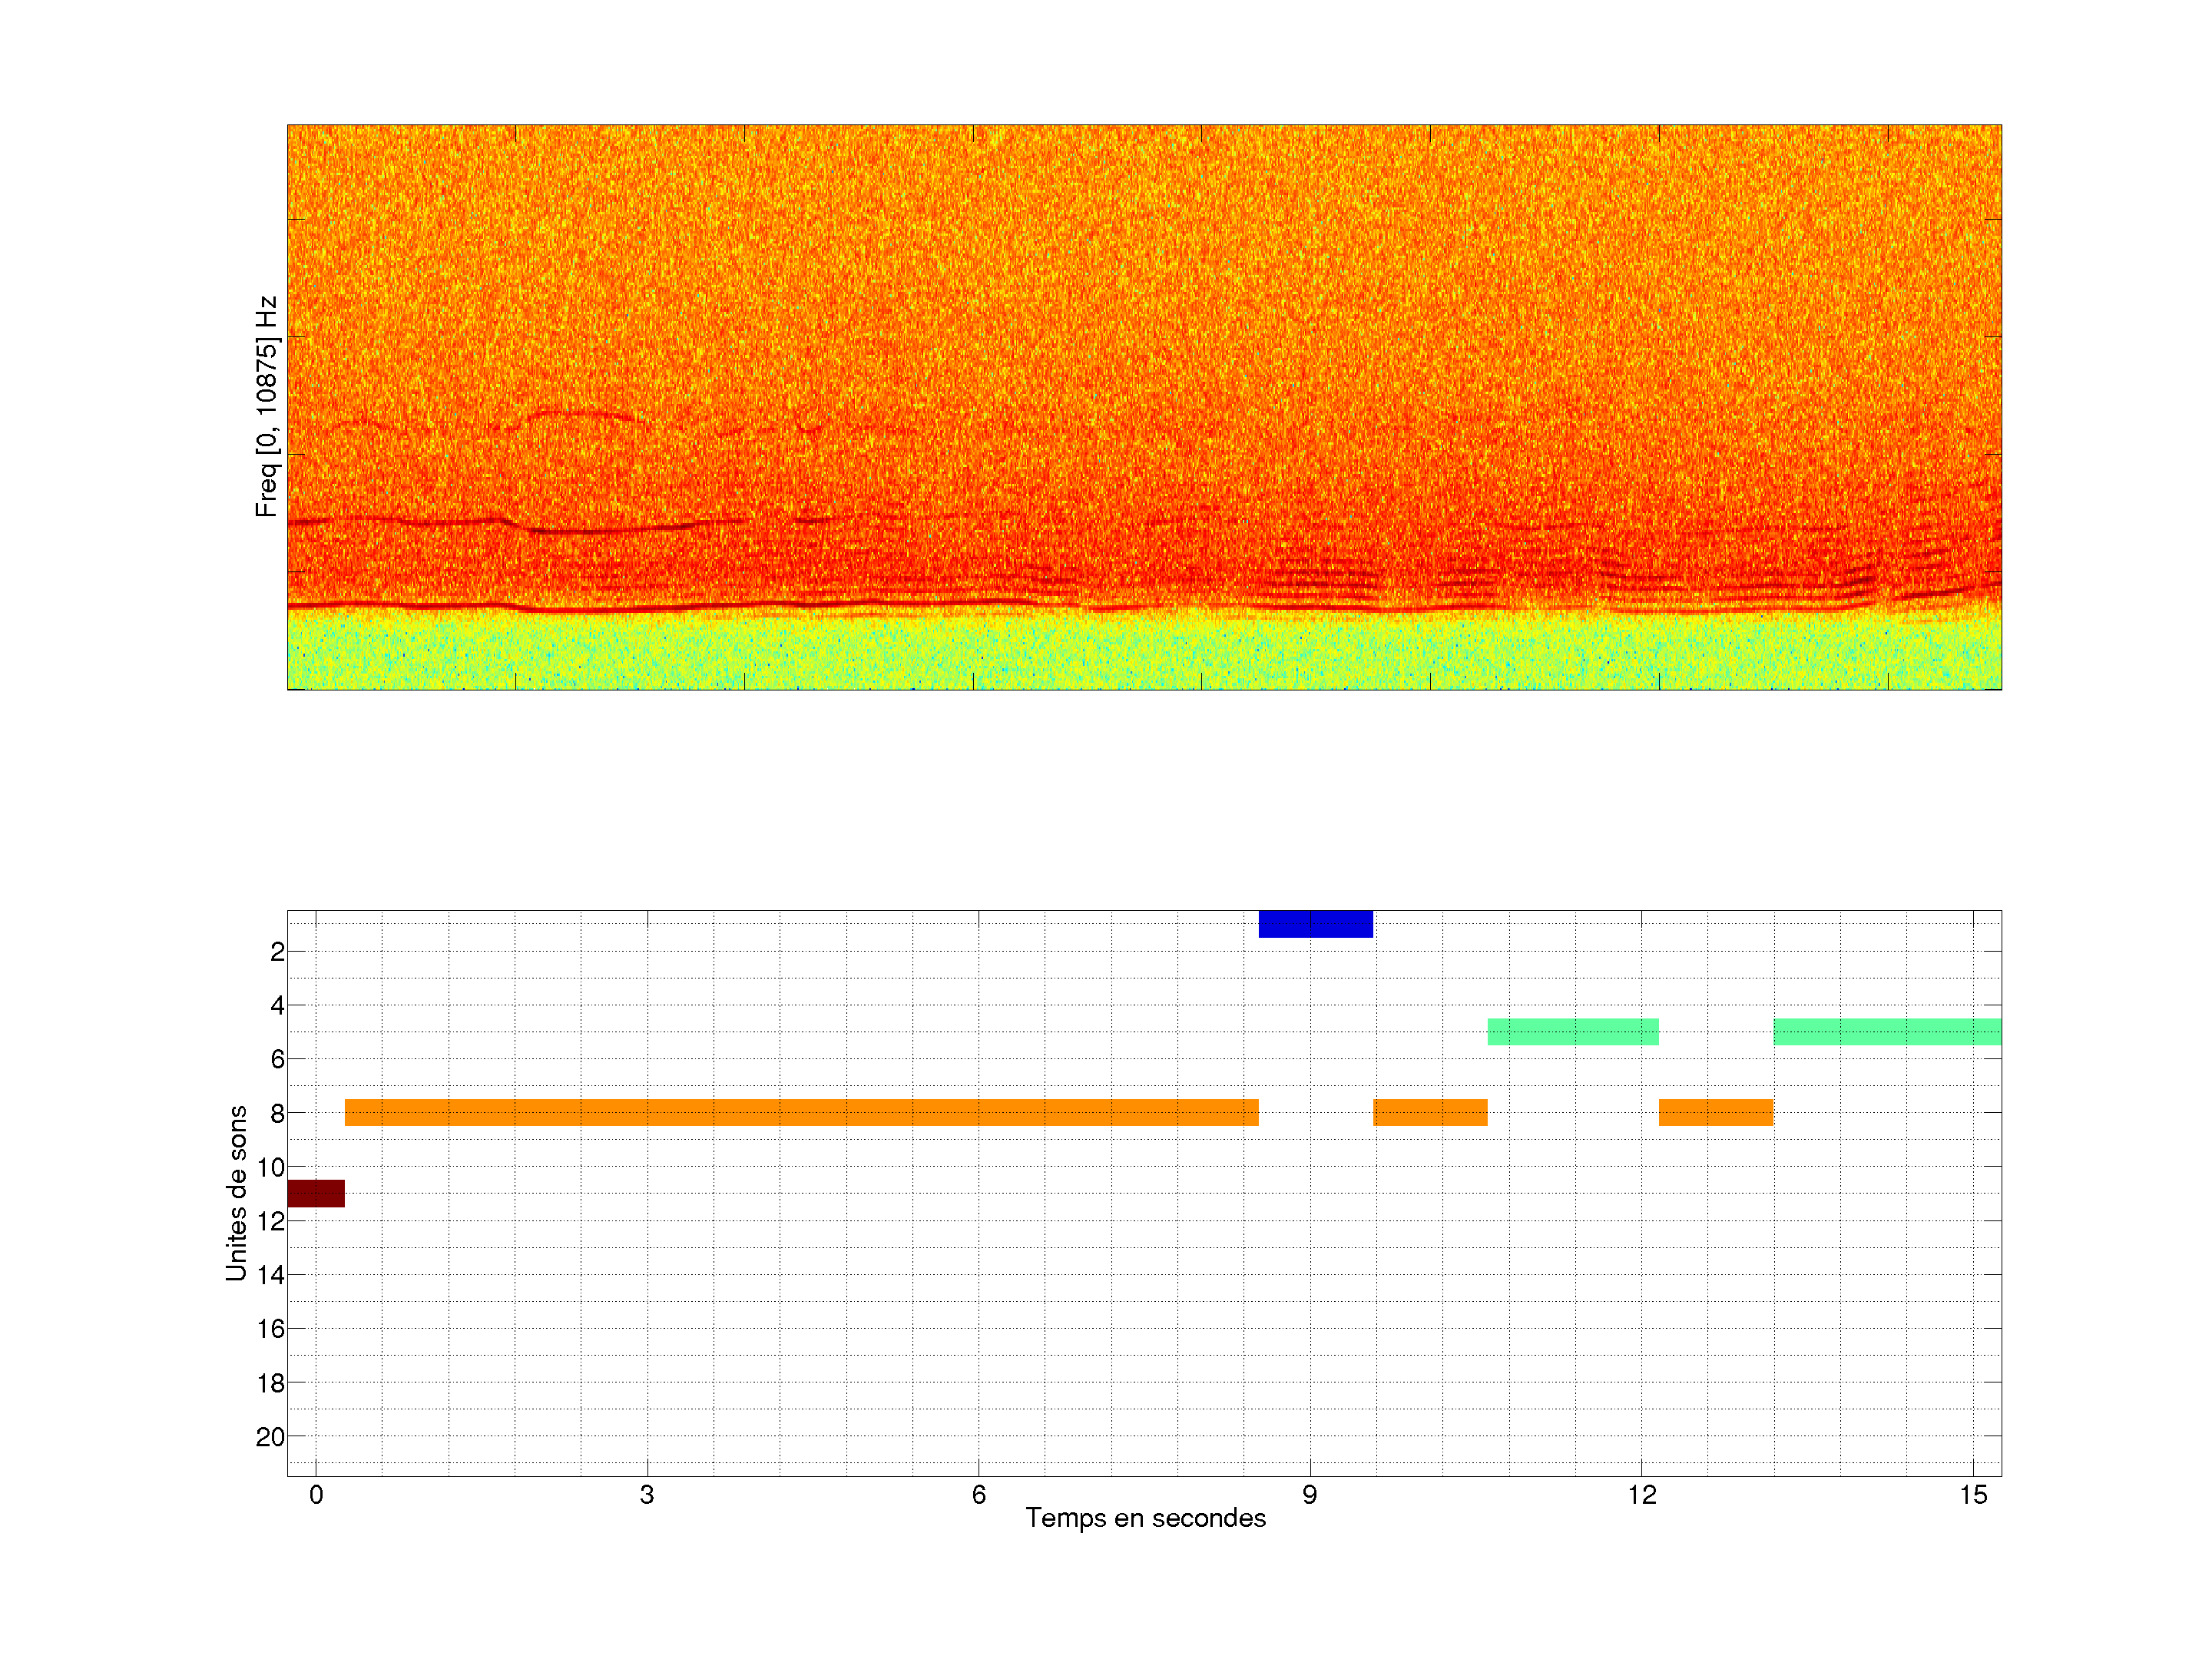Image resolution: width=2212 pixels, height=1659 pixels.
Task: Click the dark red bar near unit 11
Action: [316, 1193]
